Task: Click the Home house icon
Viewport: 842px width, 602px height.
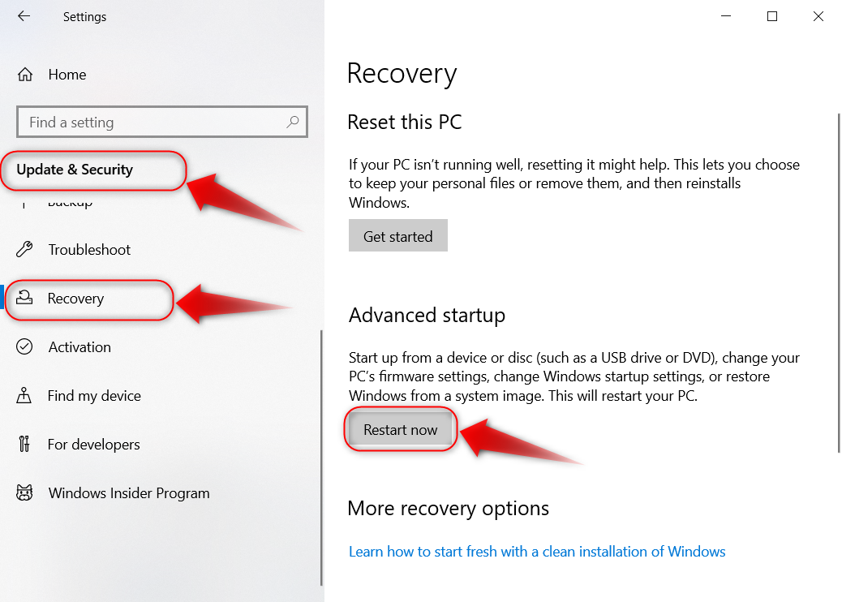Action: 24,75
